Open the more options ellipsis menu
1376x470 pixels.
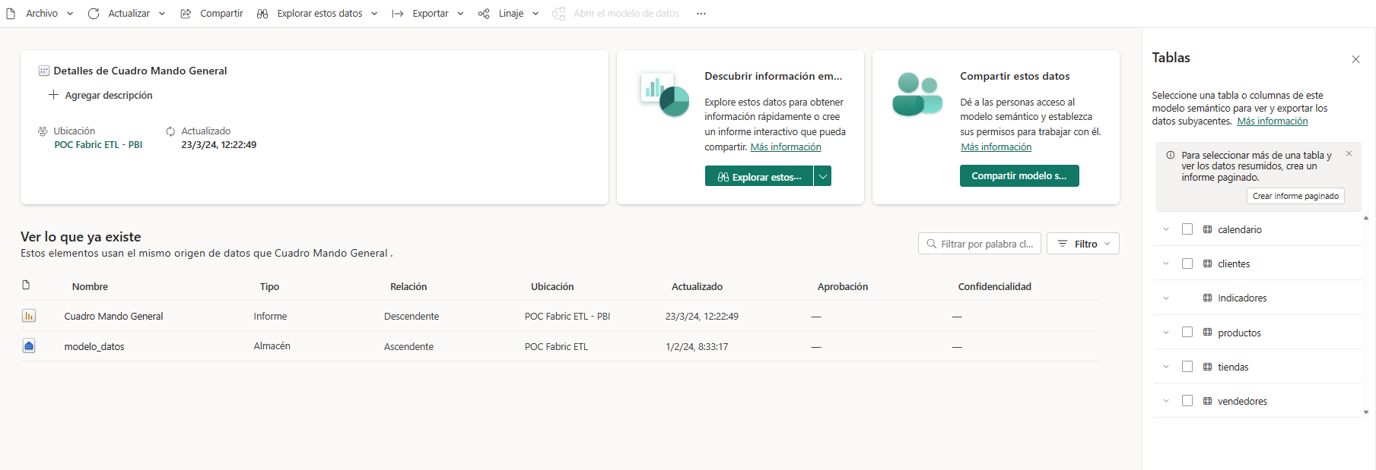pyautogui.click(x=701, y=14)
